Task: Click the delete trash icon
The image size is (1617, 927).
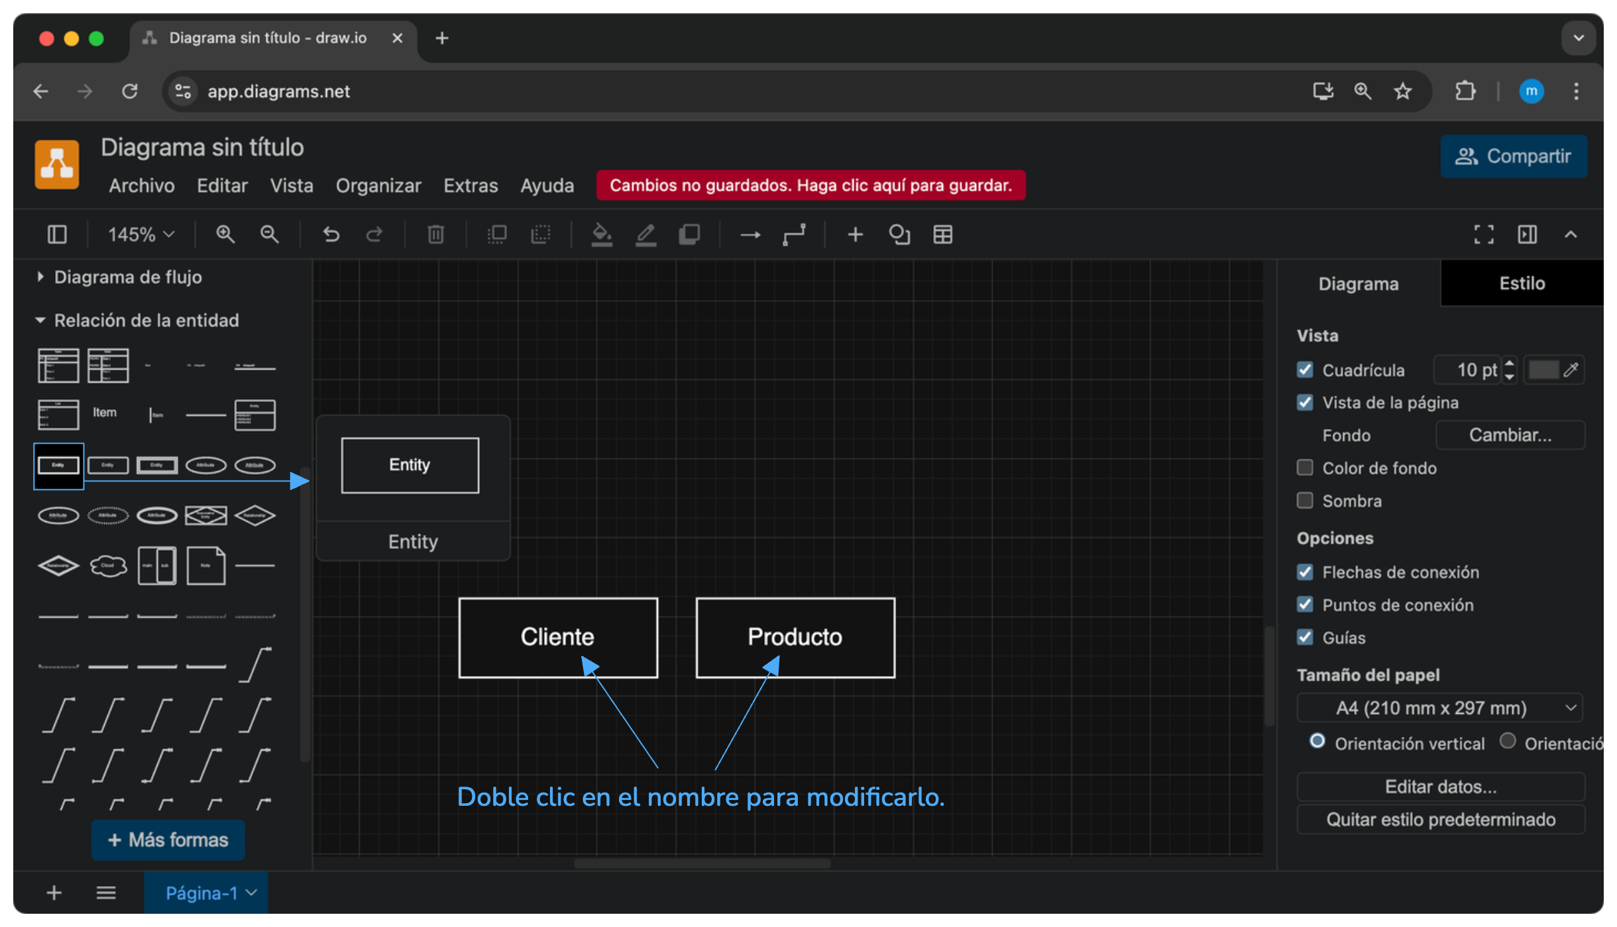Action: click(x=435, y=234)
